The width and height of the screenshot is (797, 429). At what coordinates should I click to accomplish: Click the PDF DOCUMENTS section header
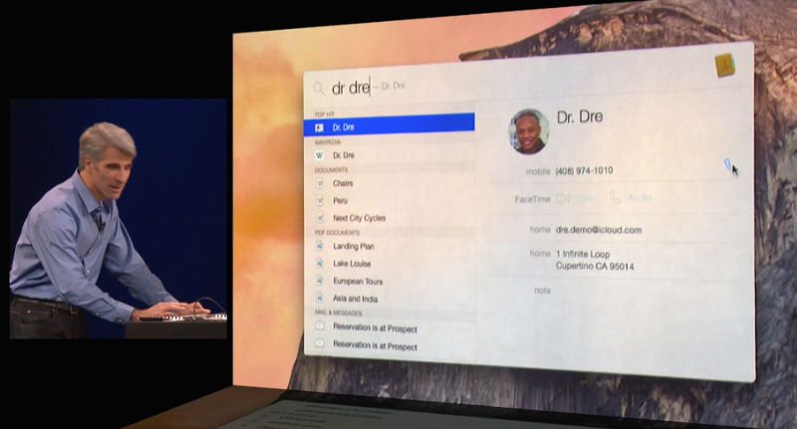tap(337, 233)
